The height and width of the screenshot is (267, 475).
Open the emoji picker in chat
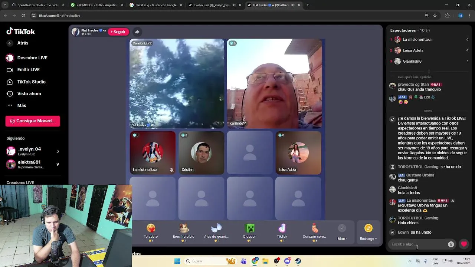click(451, 244)
